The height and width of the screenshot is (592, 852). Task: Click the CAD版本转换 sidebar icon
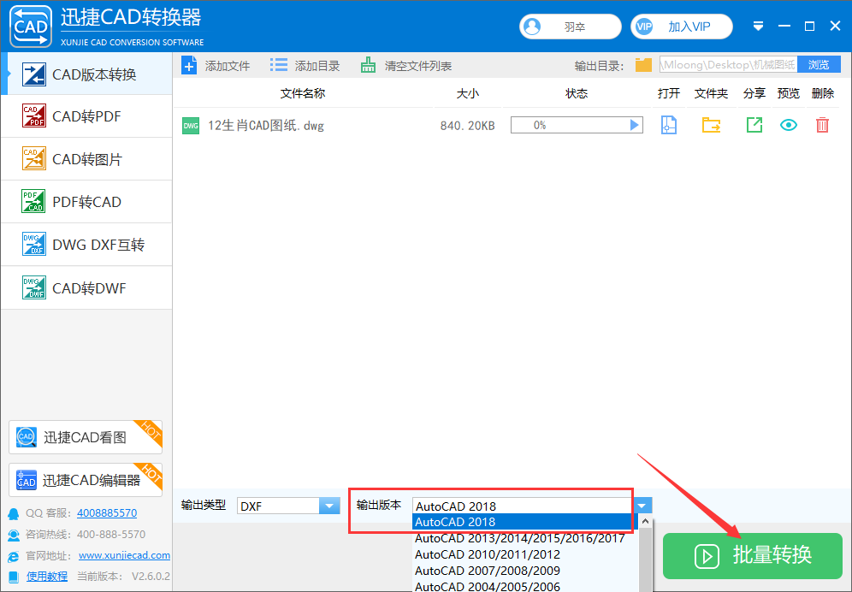point(33,74)
